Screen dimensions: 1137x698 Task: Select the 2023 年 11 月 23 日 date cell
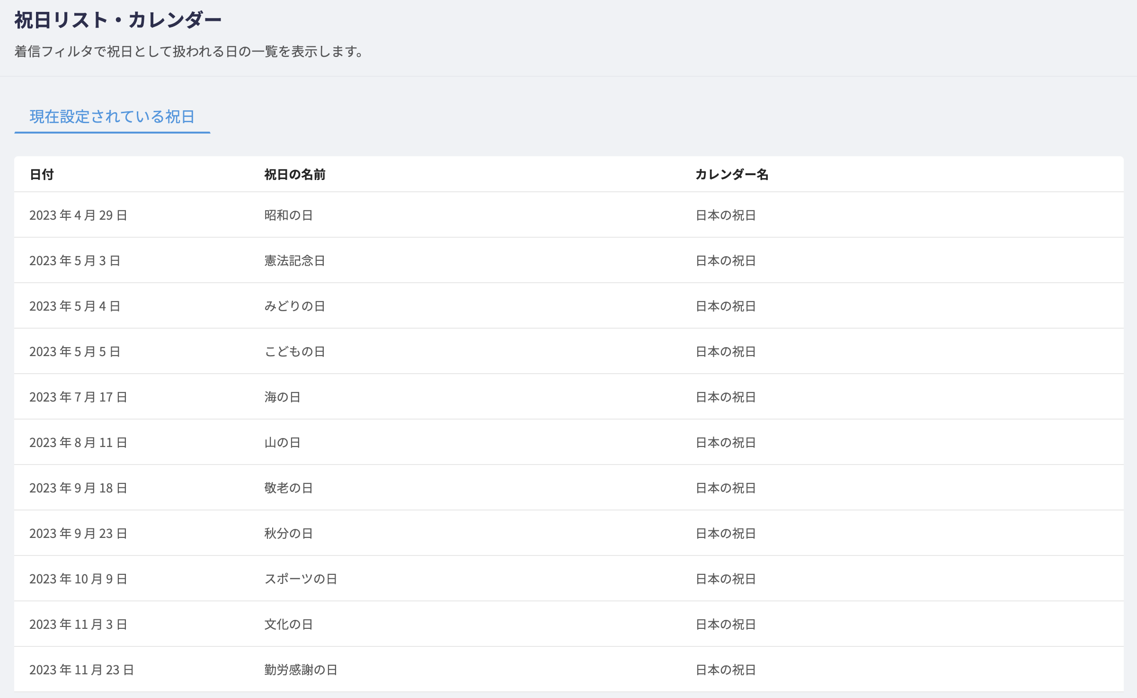coord(81,670)
